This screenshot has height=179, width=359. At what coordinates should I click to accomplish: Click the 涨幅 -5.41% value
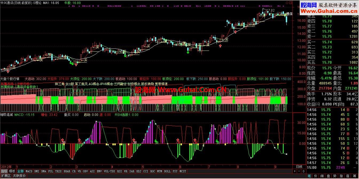(325, 78)
